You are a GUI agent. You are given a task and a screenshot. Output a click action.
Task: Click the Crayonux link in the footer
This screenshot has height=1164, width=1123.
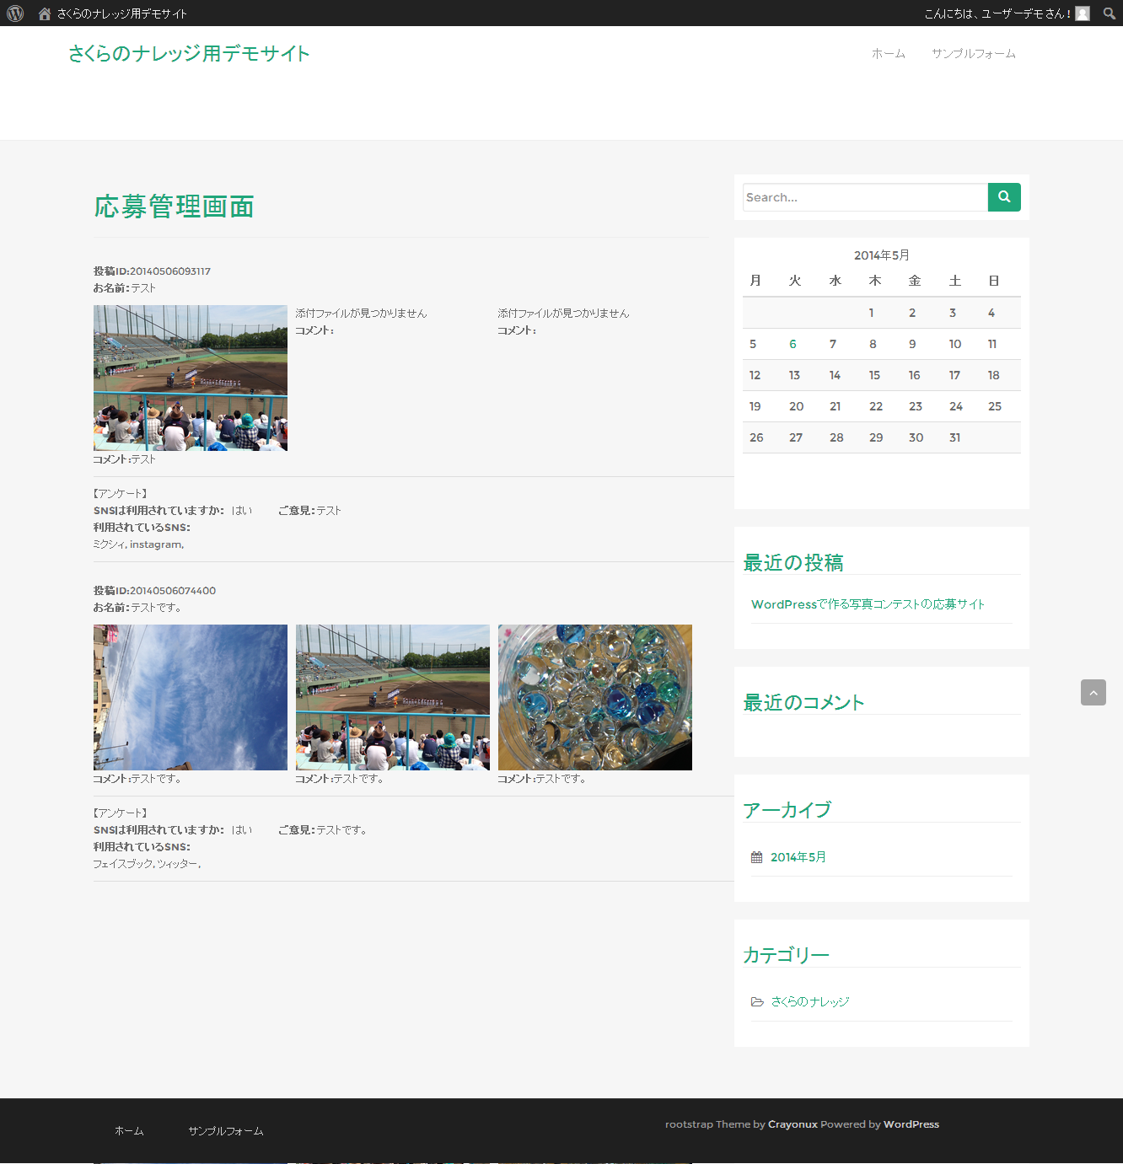[793, 1124]
